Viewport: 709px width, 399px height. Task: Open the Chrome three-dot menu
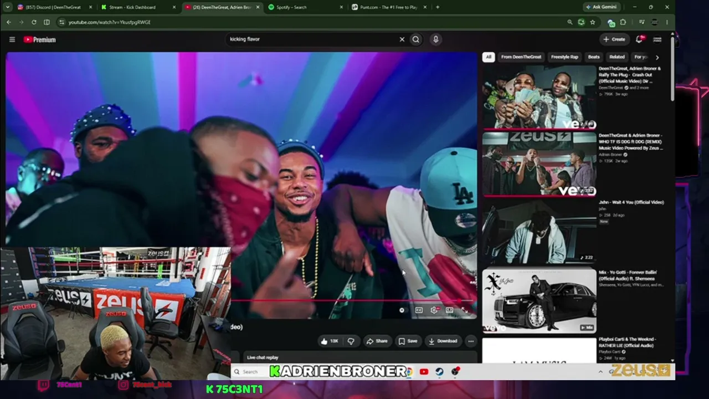[667, 22]
